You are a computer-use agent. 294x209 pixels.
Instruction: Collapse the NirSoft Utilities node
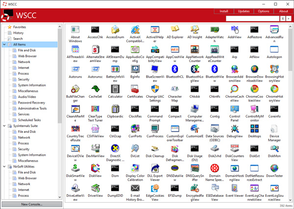(x=4, y=167)
